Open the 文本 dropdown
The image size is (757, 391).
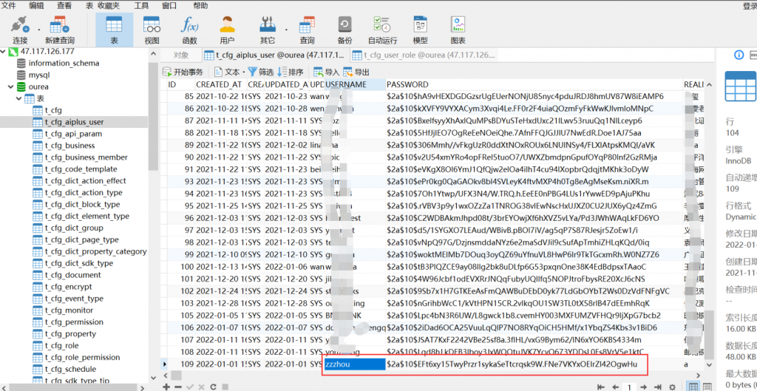pos(229,72)
